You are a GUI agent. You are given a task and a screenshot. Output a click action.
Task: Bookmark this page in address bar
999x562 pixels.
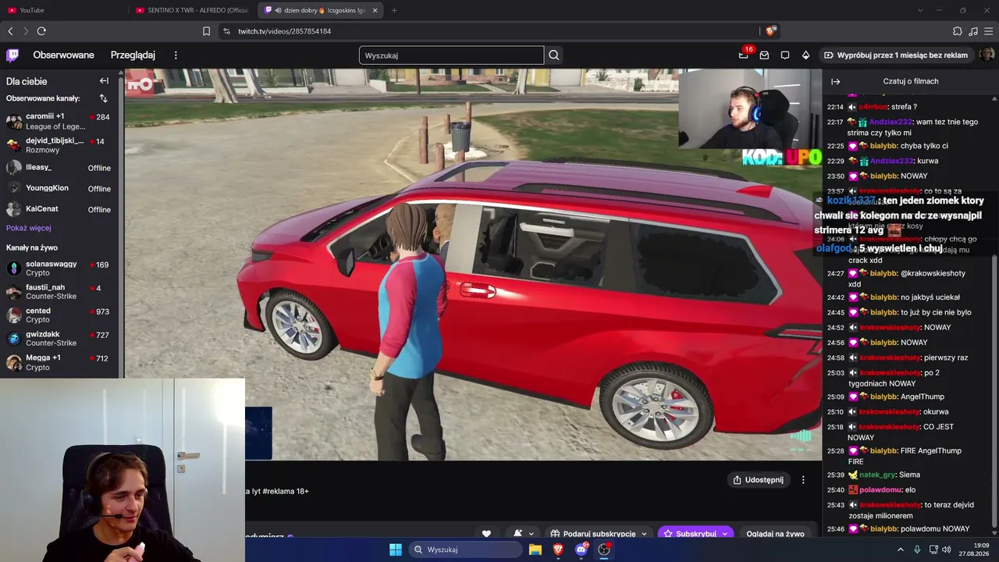(206, 31)
